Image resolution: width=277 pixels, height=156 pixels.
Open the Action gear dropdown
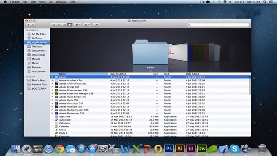coord(78,25)
